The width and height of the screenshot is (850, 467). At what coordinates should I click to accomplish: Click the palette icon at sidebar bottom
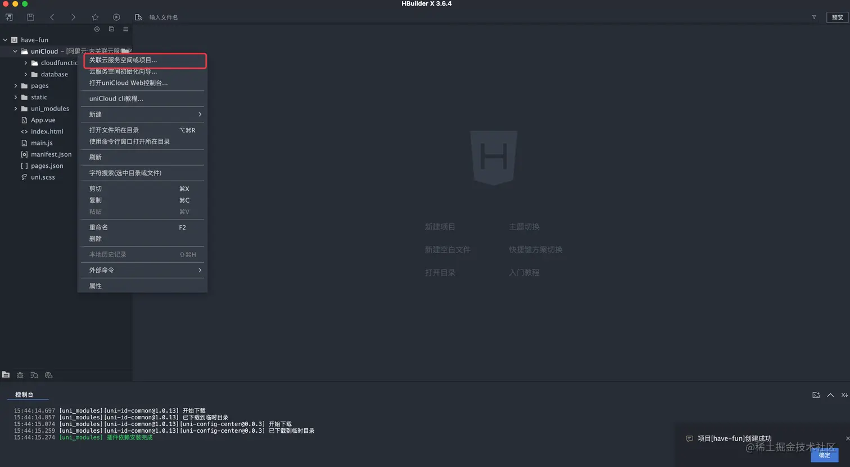[x=48, y=375]
